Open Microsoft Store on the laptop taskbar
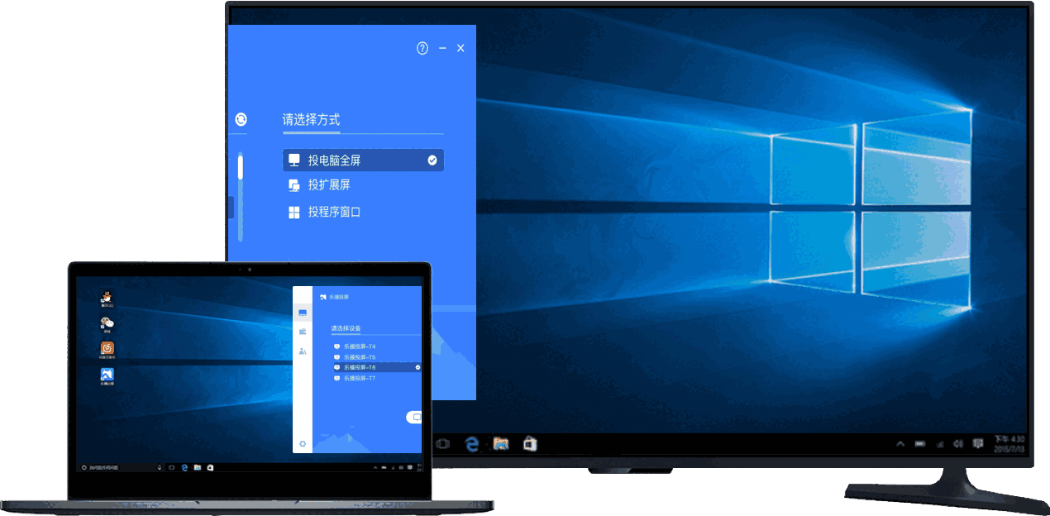Viewport: 1050px width, 516px height. click(x=210, y=467)
